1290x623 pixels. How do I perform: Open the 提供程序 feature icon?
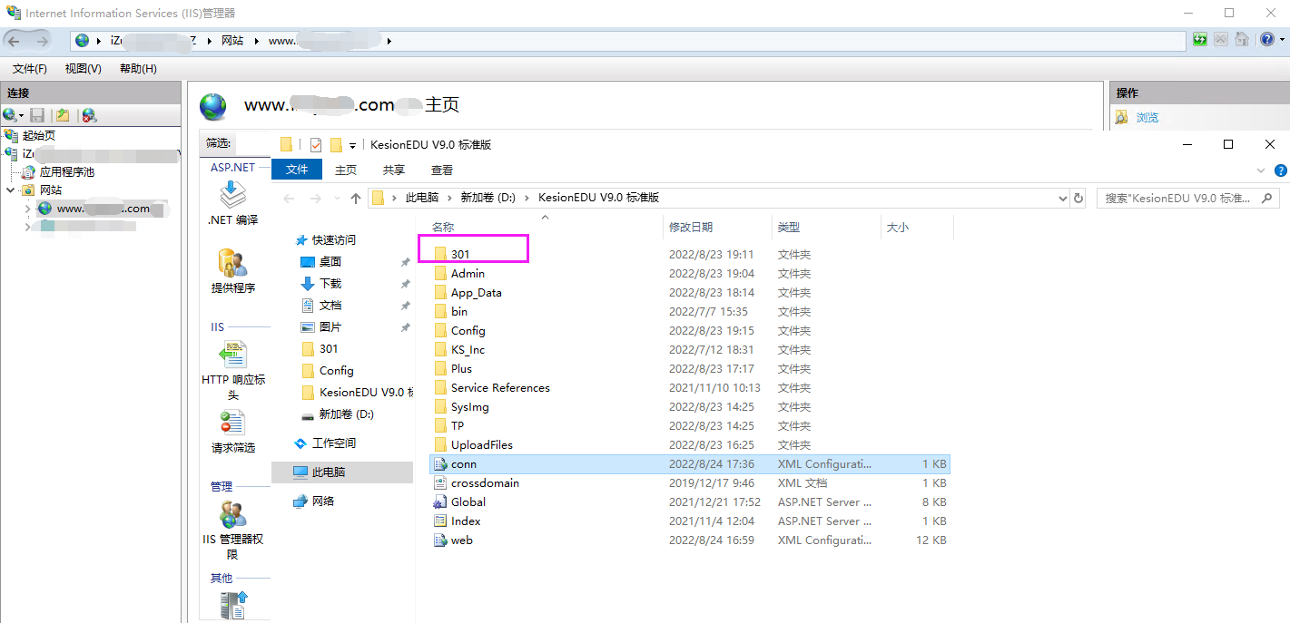(x=232, y=264)
